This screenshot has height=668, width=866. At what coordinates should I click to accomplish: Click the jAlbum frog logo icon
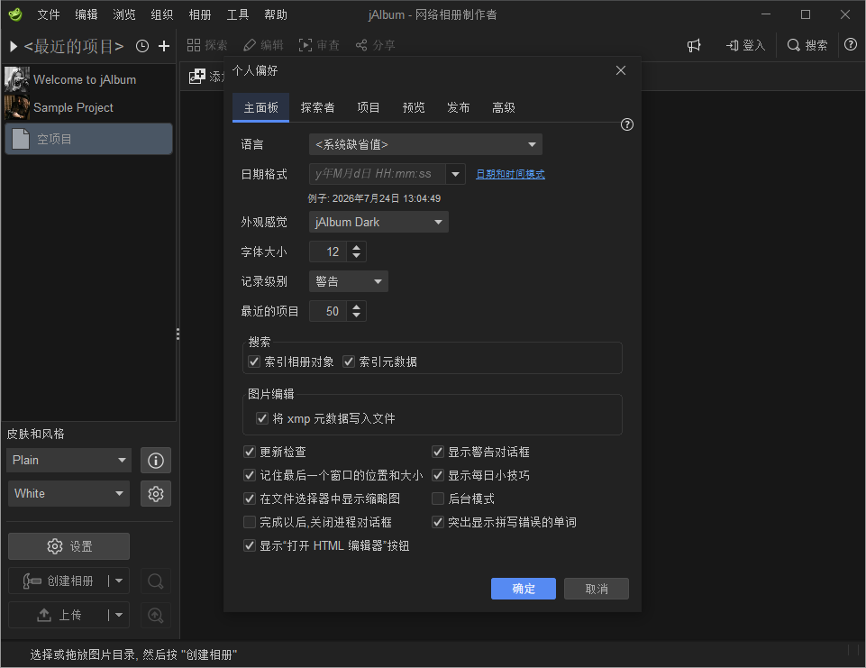coord(15,14)
